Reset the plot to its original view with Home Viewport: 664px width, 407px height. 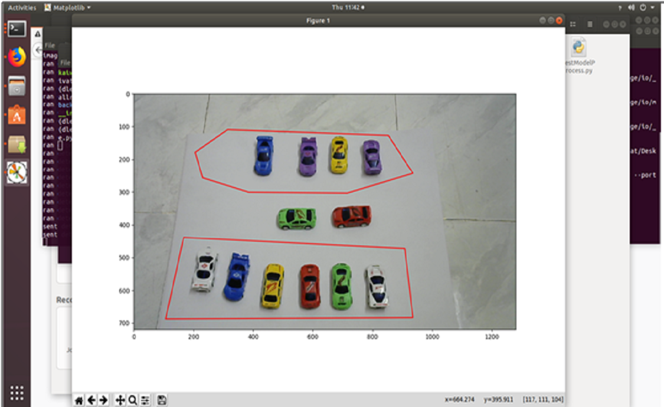[x=78, y=400]
